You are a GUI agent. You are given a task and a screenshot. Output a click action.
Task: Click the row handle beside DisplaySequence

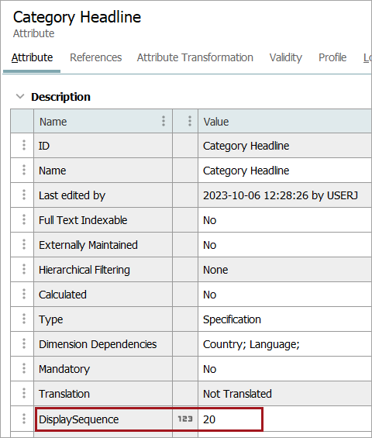(24, 419)
